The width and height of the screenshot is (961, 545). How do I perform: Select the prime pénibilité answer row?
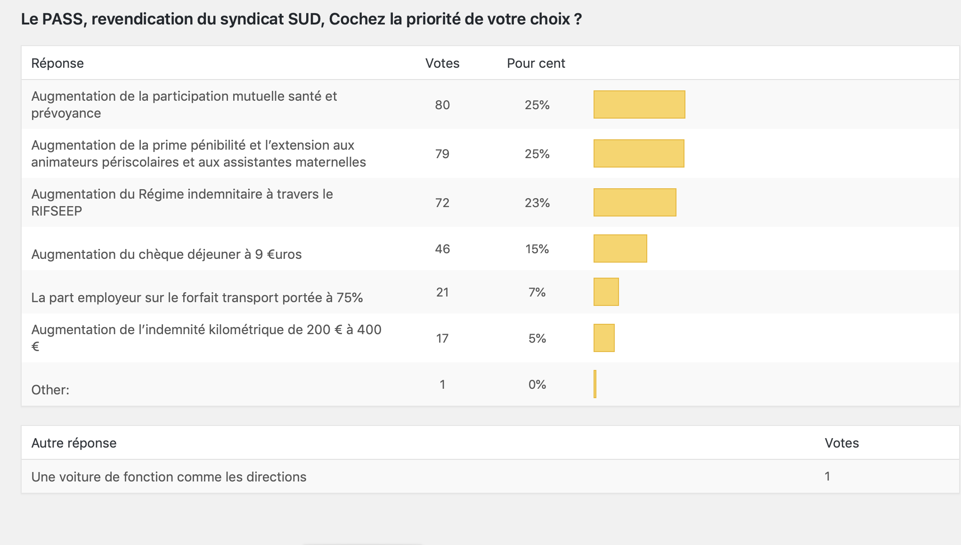click(198, 153)
